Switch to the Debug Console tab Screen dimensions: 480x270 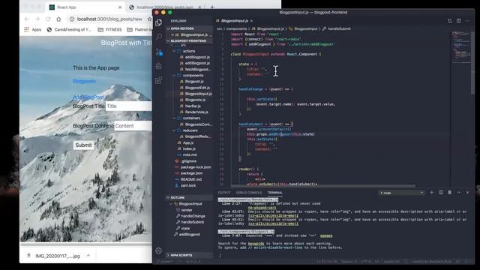tap(248, 193)
